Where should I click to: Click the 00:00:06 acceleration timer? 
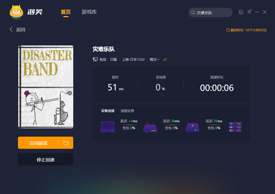(217, 88)
